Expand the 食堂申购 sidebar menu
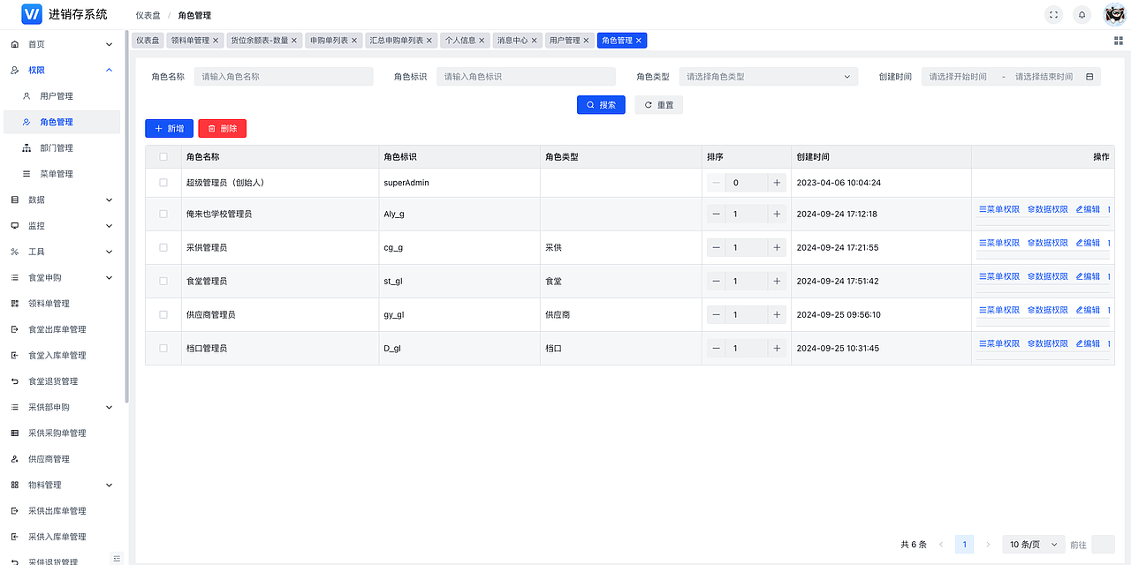This screenshot has height=565, width=1131. tap(60, 277)
